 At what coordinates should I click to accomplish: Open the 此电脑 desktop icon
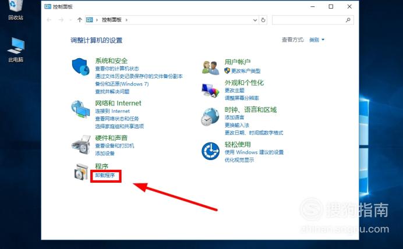coord(16,49)
